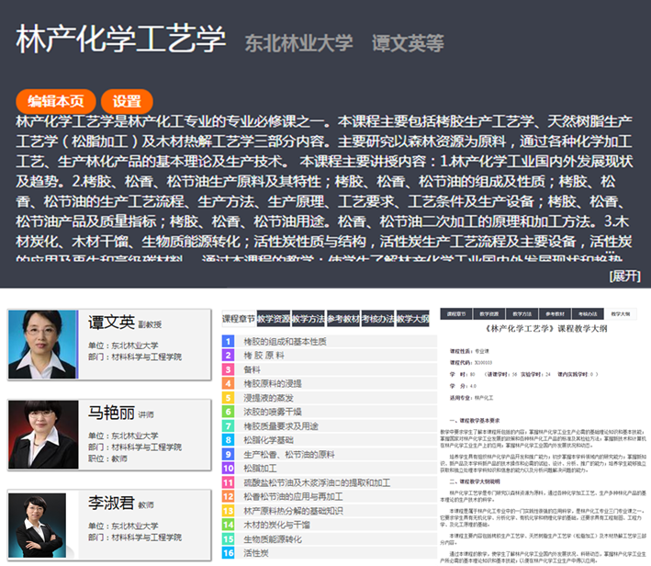This screenshot has width=651, height=566.
Task: Open the 参考教材 tab
Action: click(343, 319)
